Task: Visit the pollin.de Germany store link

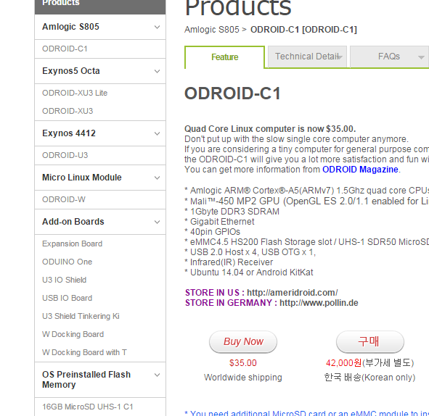Action: click(319, 303)
